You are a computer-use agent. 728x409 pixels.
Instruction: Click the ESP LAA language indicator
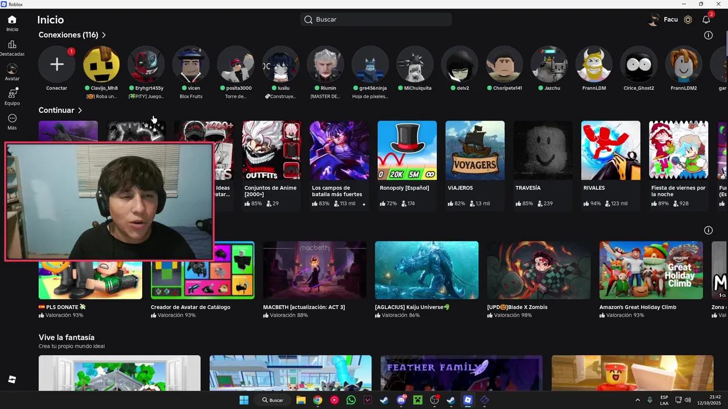point(664,400)
